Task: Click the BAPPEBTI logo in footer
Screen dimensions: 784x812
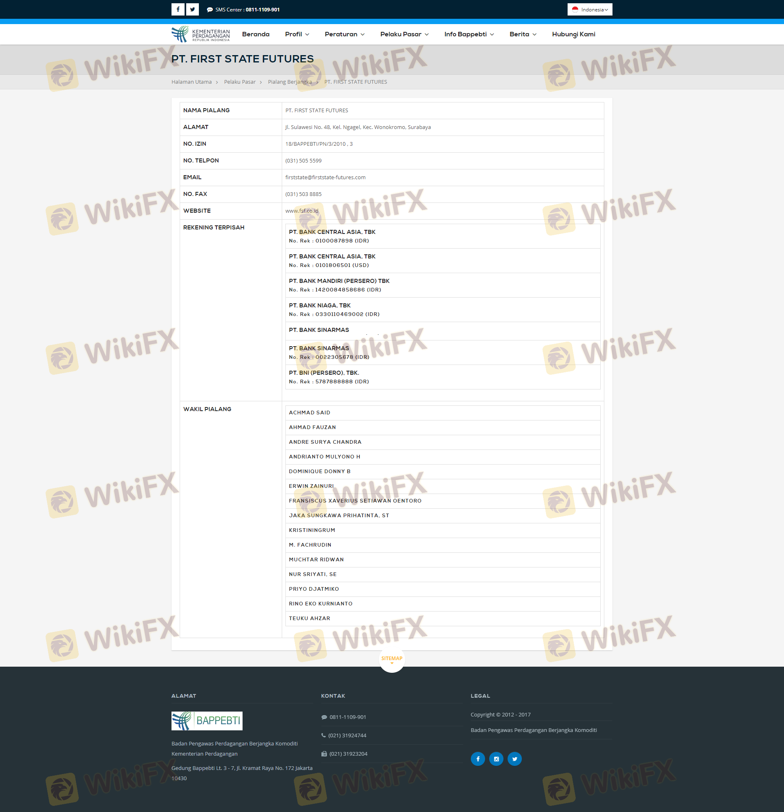Action: [x=207, y=721]
